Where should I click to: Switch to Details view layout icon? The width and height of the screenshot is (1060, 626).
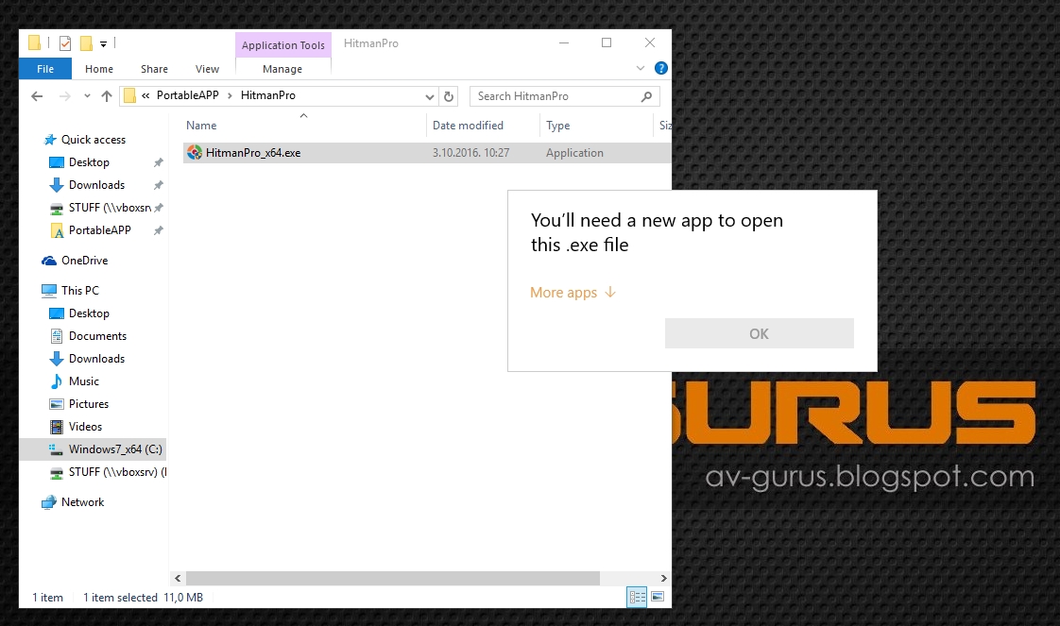pyautogui.click(x=637, y=597)
